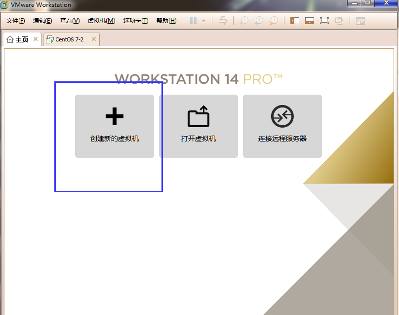Select the Send Ctrl+Alt+Del icon
This screenshot has height=315, width=399.
[223, 21]
